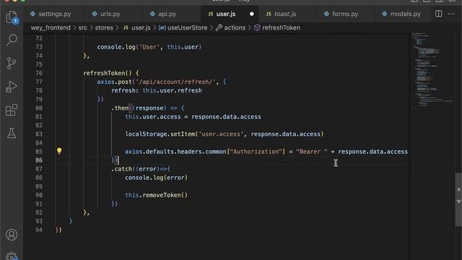Click stores folder in the breadcrumb
Viewport: 462px width, 260px height.
point(104,27)
